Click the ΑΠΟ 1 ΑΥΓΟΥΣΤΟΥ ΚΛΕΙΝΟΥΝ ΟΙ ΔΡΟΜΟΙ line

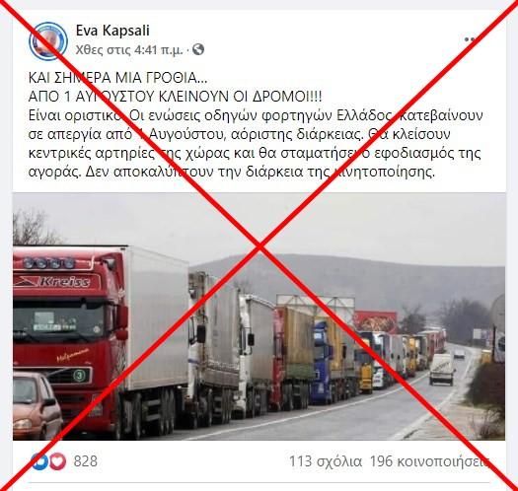(175, 97)
